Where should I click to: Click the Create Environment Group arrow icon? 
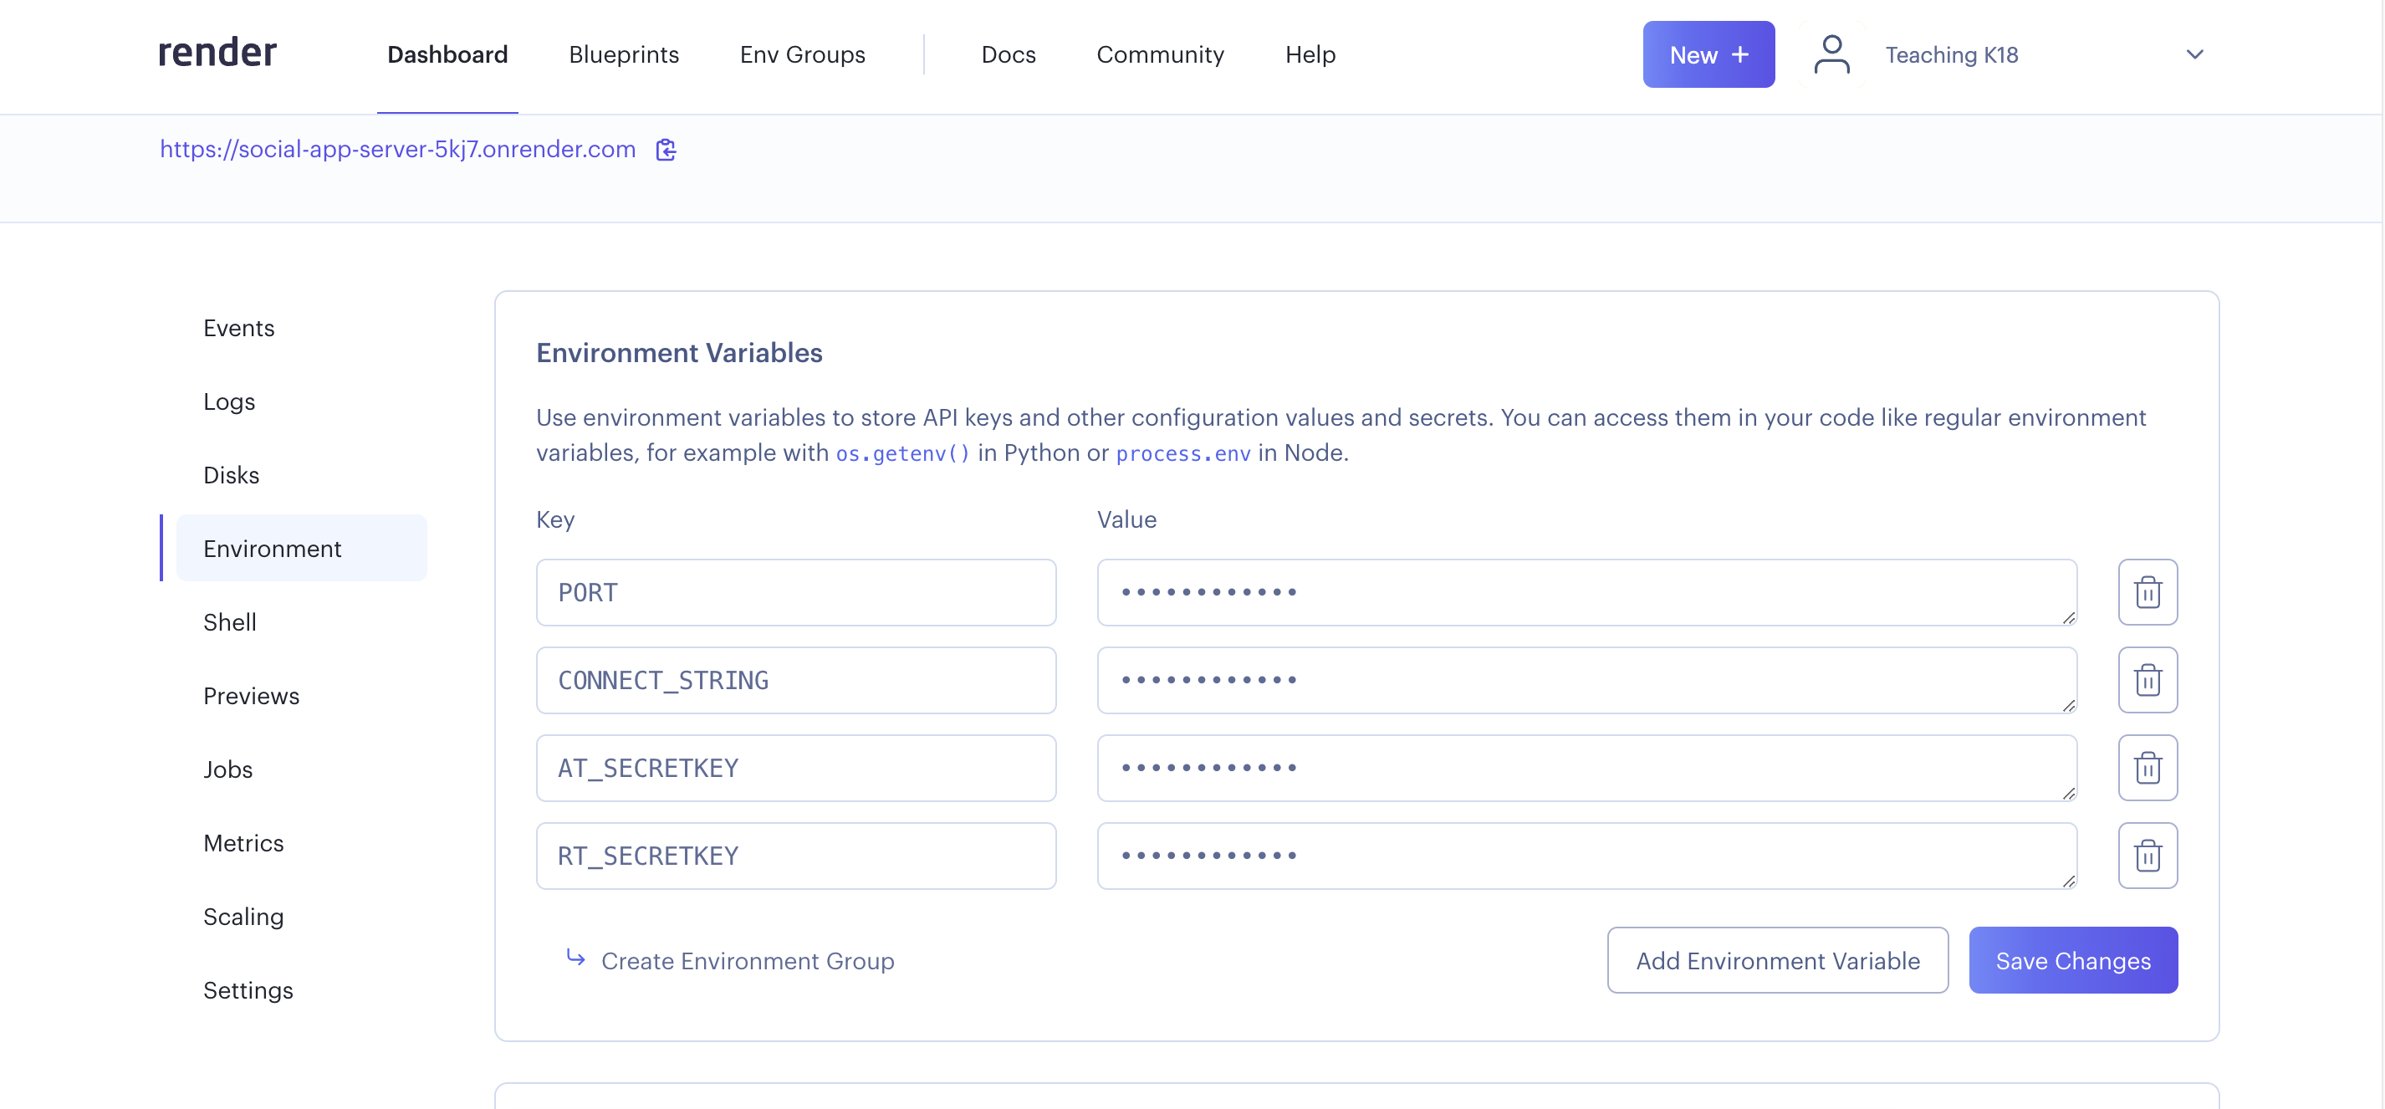click(576, 958)
